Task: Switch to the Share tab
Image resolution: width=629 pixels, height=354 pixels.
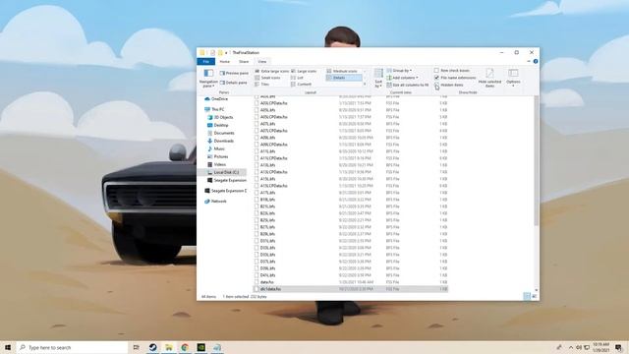Action: point(244,61)
